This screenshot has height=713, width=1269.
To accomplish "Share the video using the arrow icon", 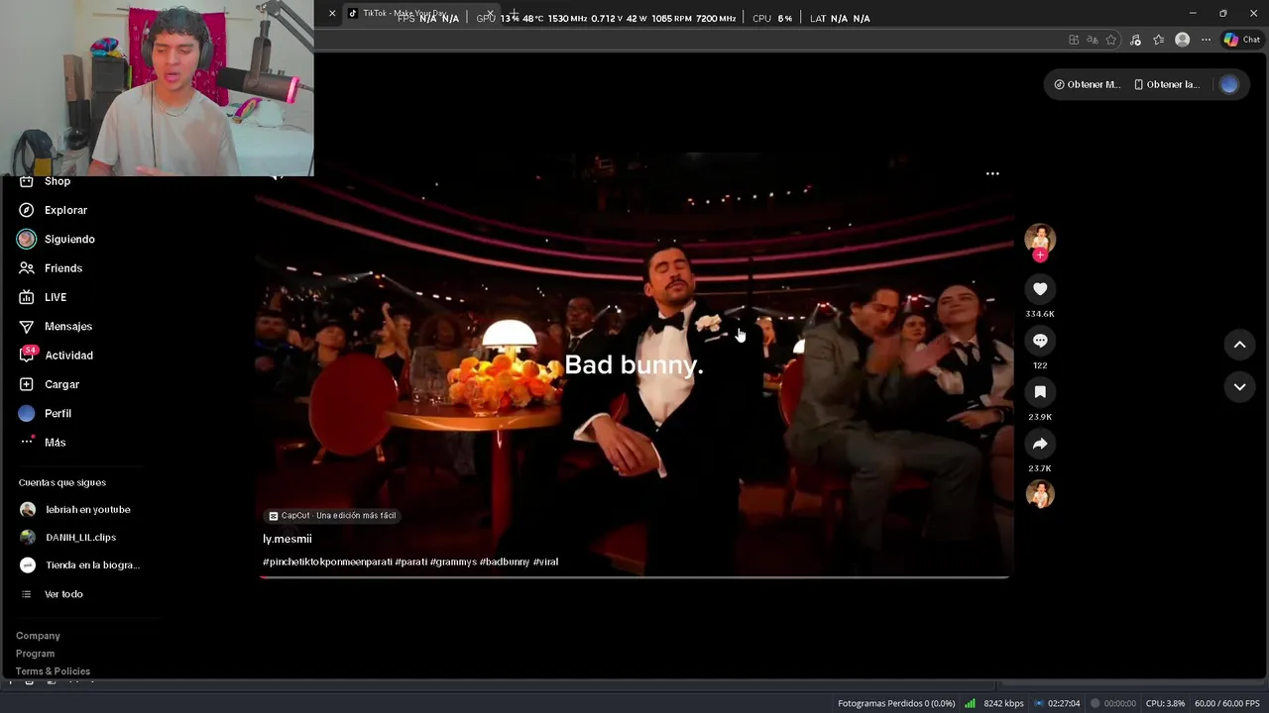I will point(1040,444).
